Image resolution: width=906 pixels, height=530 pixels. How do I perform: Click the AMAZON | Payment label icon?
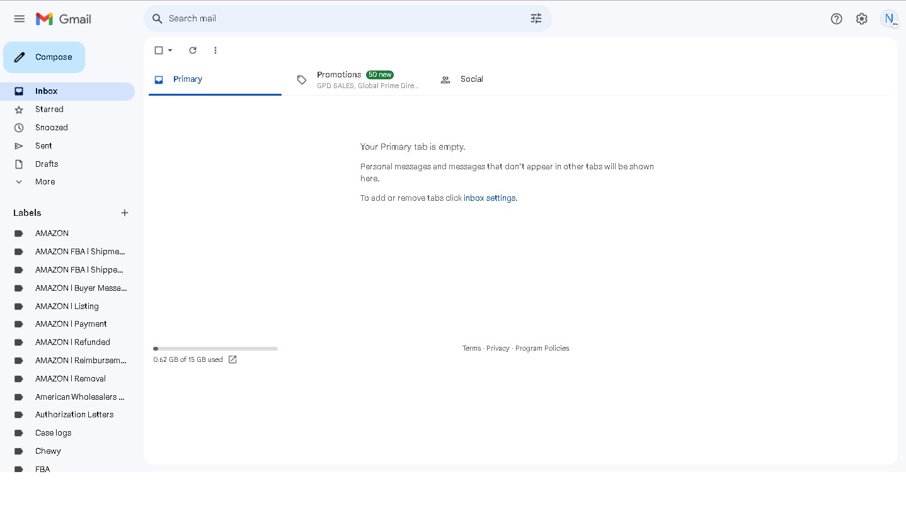[19, 324]
